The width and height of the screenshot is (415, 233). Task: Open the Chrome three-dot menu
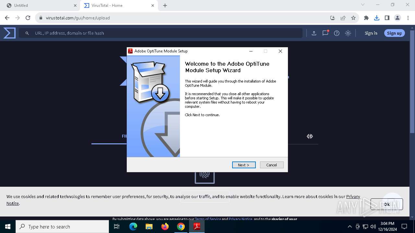tap(408, 18)
